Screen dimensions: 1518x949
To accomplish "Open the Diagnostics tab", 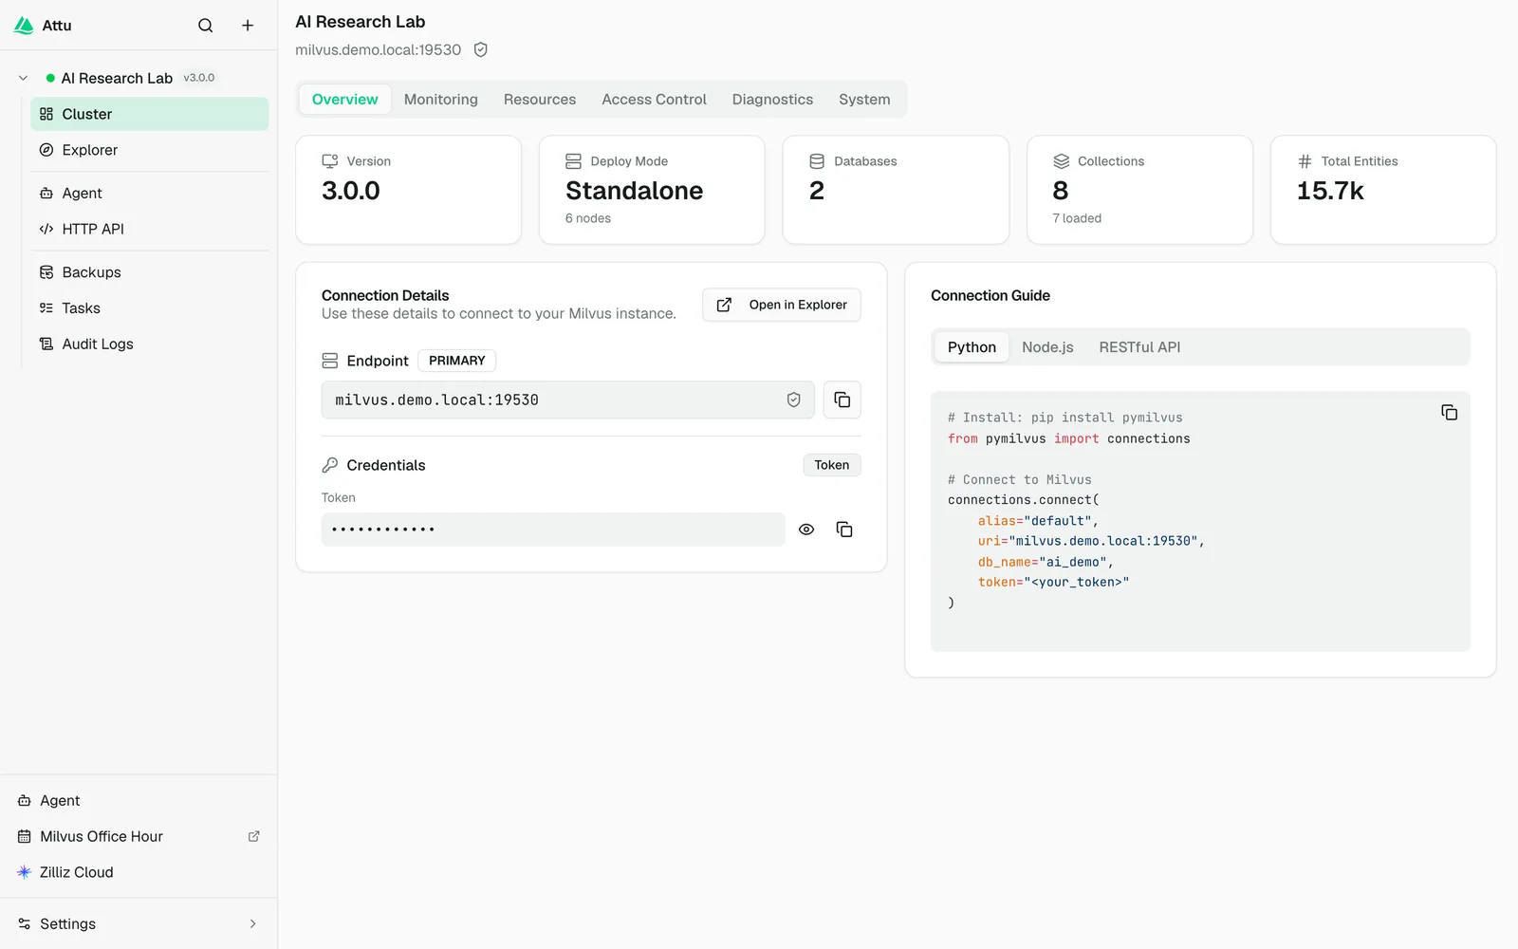I will [x=772, y=99].
